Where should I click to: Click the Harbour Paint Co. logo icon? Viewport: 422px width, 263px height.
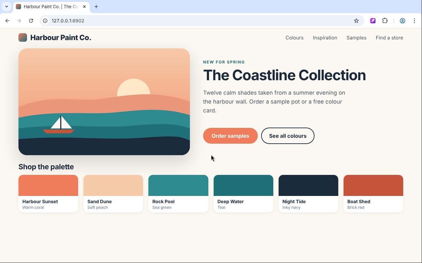coord(23,37)
